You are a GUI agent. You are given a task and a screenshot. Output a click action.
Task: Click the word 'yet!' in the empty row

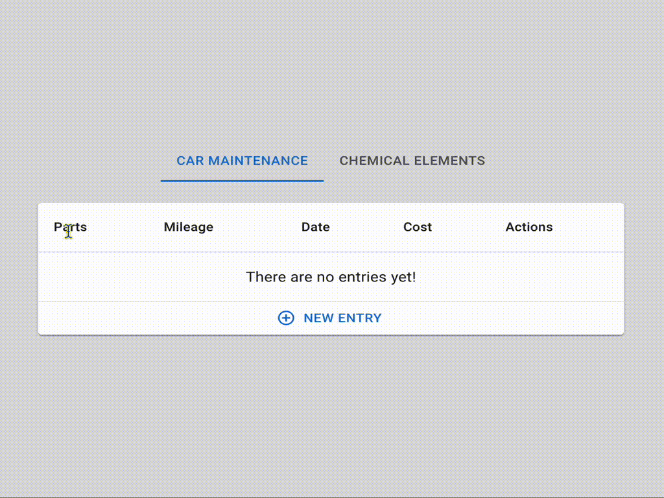403,277
